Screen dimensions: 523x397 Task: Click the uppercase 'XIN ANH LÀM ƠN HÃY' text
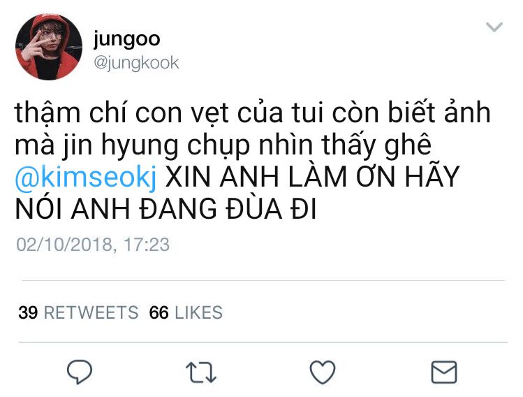pos(312,177)
